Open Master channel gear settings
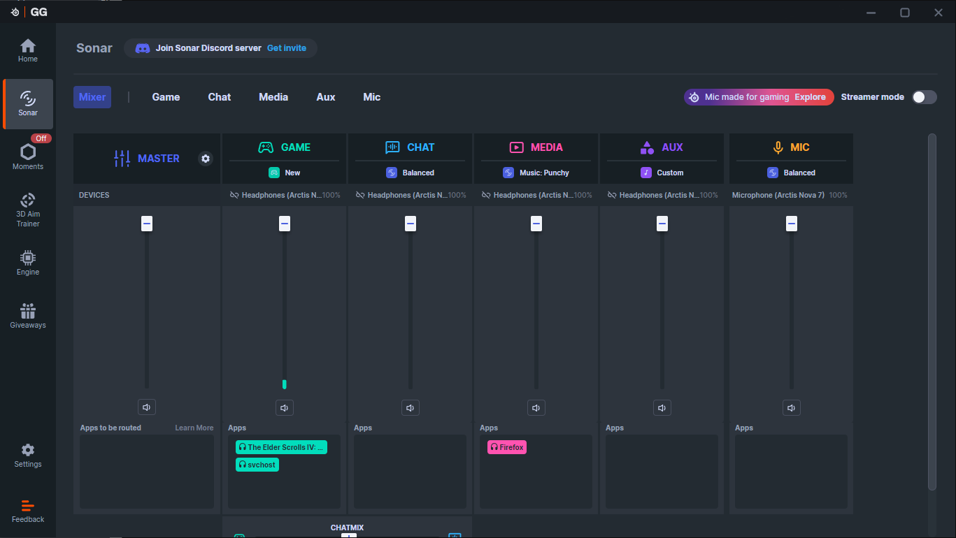The height and width of the screenshot is (538, 956). (206, 159)
